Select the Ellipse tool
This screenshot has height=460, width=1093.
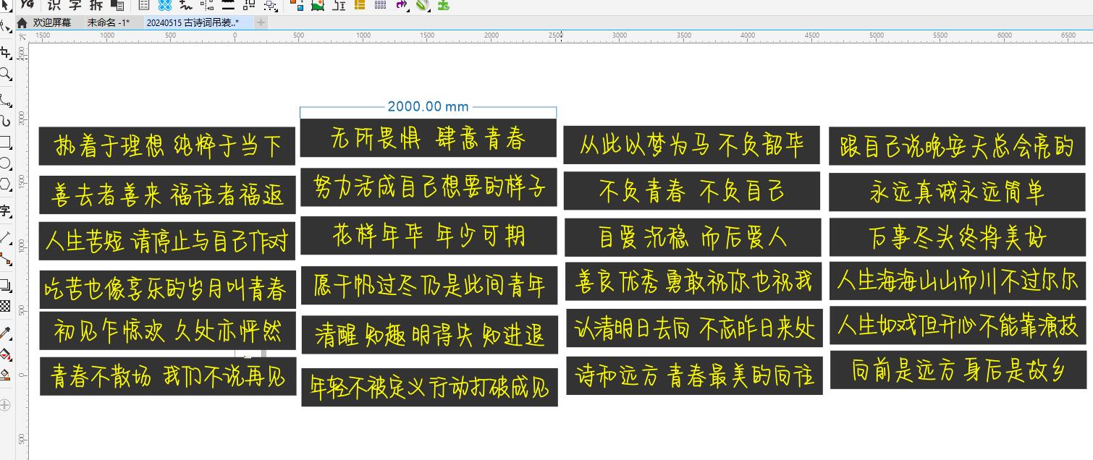5,163
